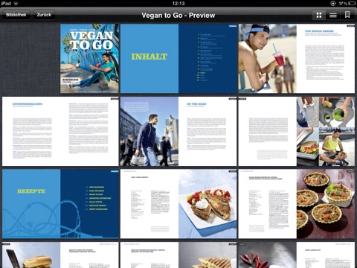Open the REZEPTE rollercoaster chapter spread

[60, 204]
